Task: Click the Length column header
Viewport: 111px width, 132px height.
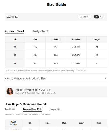Action: 97,40
